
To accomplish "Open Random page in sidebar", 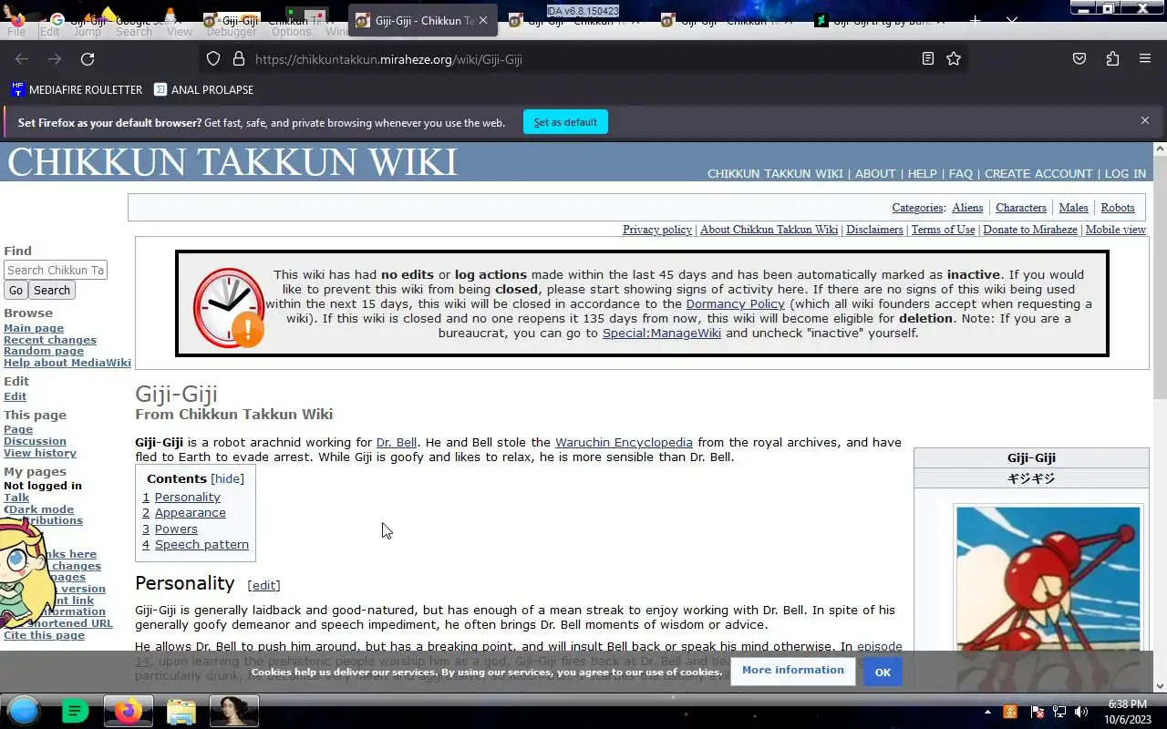I will [44, 351].
